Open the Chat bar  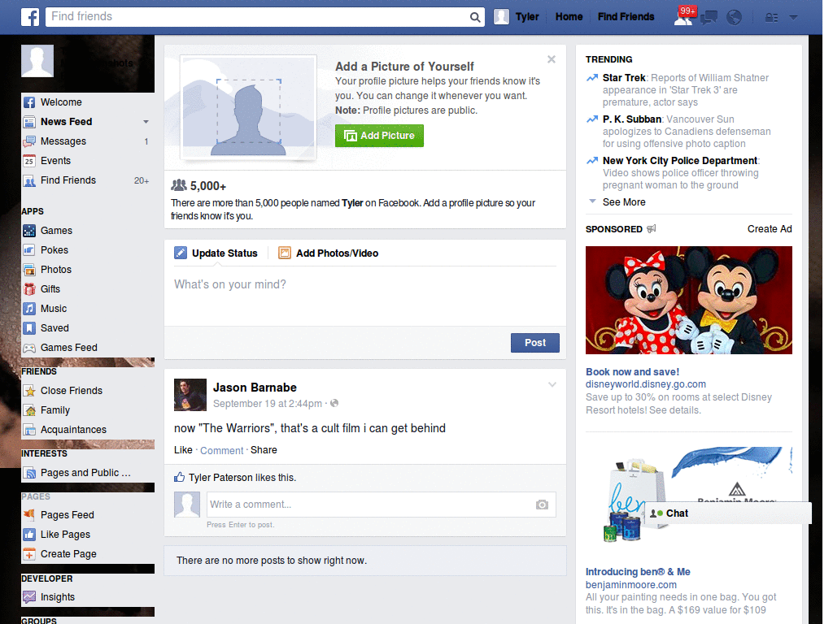(x=728, y=513)
